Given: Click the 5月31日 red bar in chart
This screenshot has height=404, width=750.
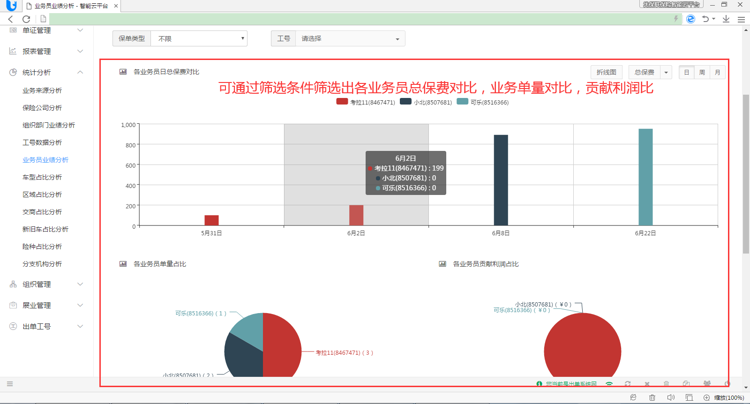Looking at the screenshot, I should (211, 220).
